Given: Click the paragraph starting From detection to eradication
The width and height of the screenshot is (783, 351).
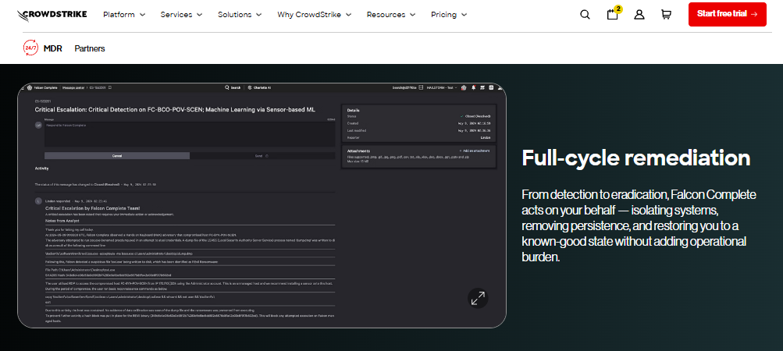Looking at the screenshot, I should pyautogui.click(x=639, y=225).
